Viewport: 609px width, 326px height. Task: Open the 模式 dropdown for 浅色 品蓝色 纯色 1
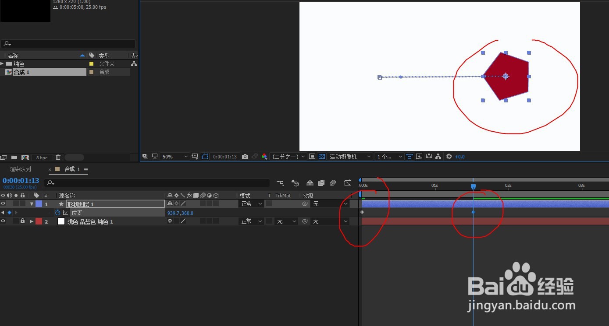(x=251, y=221)
